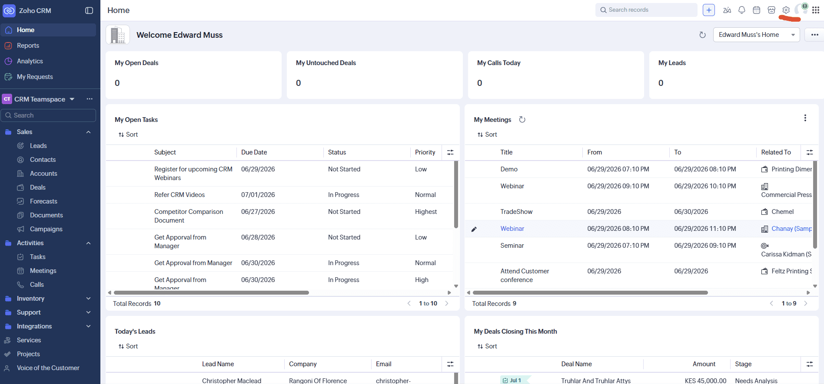Open column settings for Today's Leads
The image size is (824, 384).
[450, 364]
